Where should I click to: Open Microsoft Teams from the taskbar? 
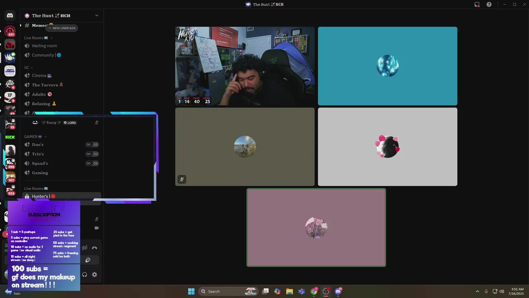pos(302,291)
